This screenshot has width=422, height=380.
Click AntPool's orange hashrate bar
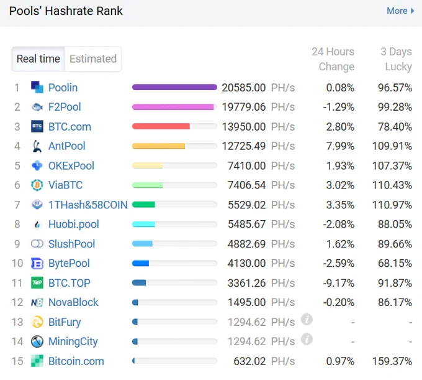[x=158, y=146]
